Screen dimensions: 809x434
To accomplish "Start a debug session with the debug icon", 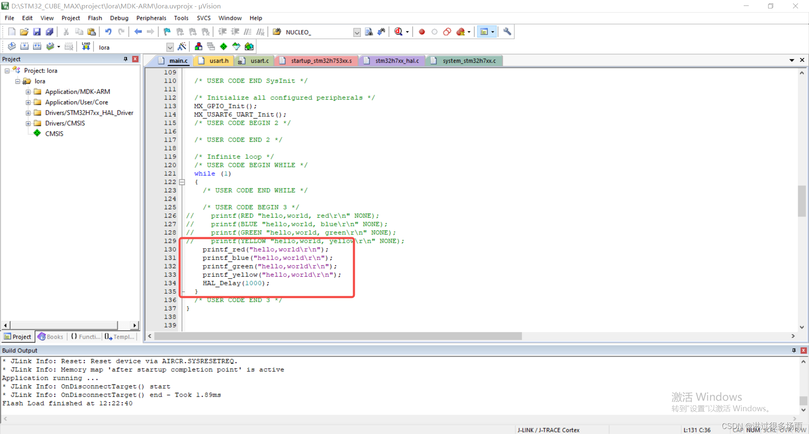I will click(x=399, y=32).
